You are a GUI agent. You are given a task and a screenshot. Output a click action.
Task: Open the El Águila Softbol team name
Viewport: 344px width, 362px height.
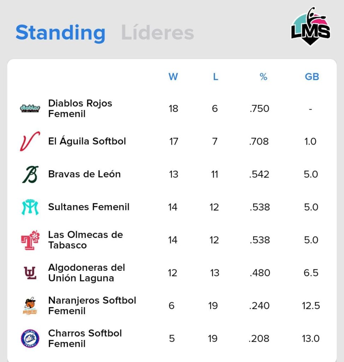click(x=87, y=141)
